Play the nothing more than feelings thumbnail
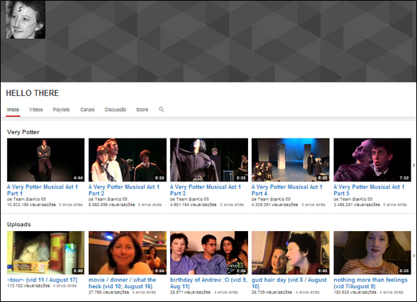Screen dimensions: 417x302 [373, 253]
